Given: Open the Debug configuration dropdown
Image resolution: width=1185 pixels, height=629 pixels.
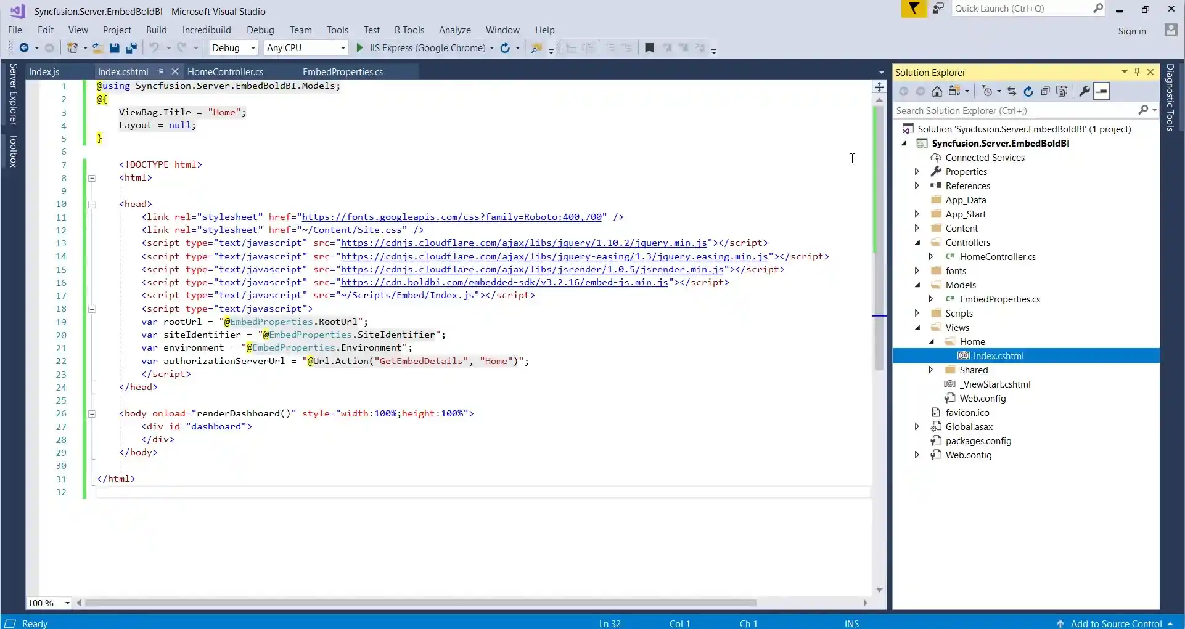Looking at the screenshot, I should [234, 48].
